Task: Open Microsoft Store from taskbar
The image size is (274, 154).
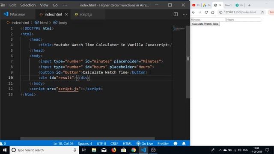Action: pyautogui.click(x=124, y=150)
